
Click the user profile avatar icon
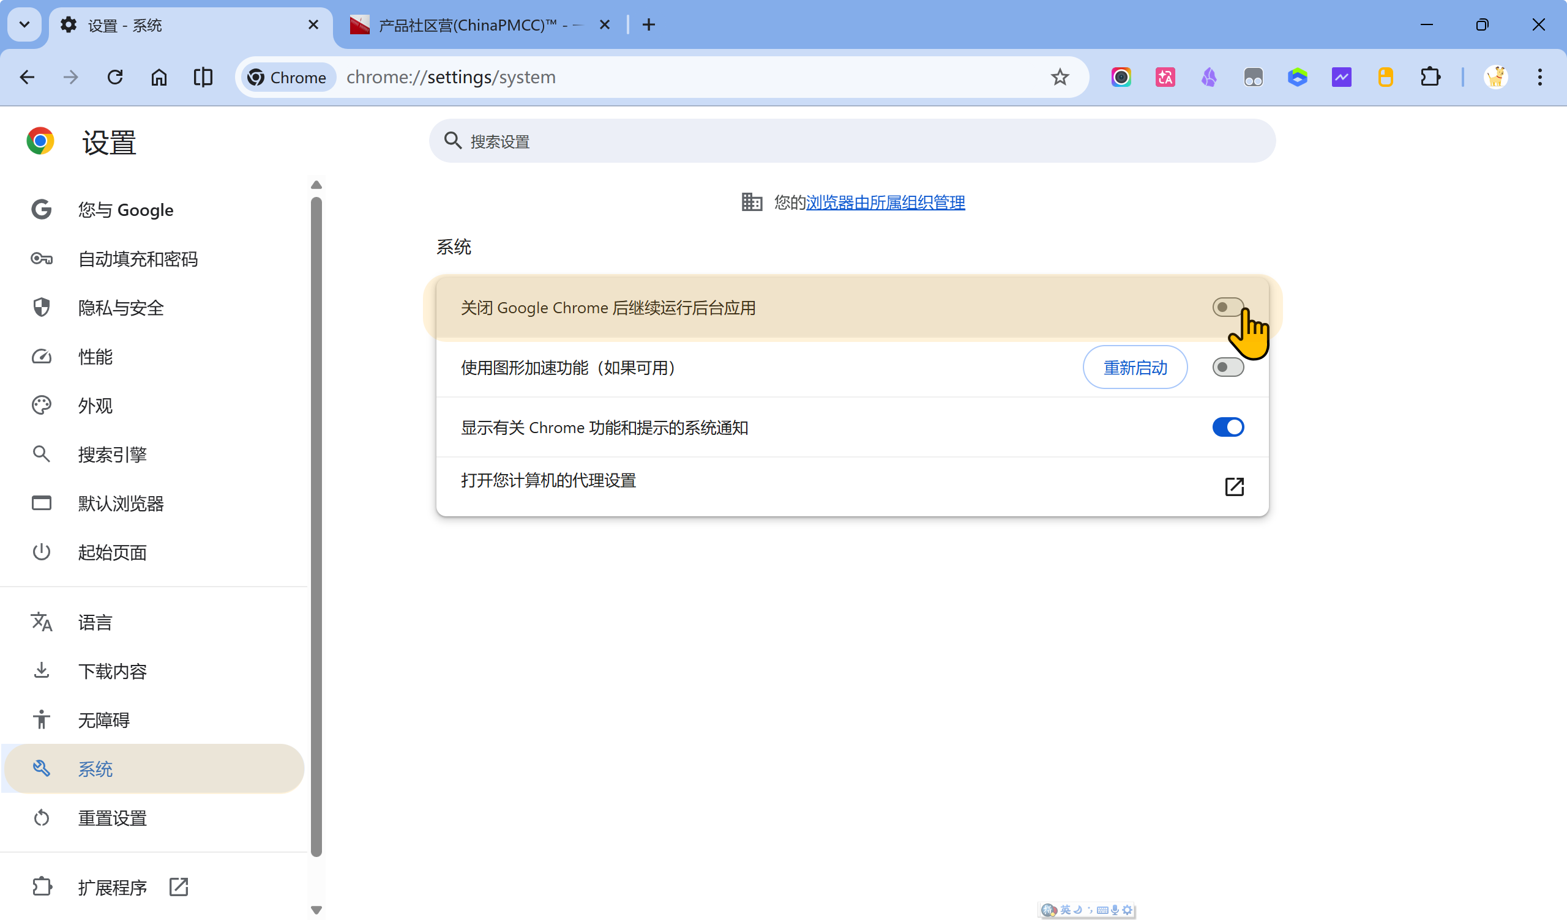[1495, 77]
